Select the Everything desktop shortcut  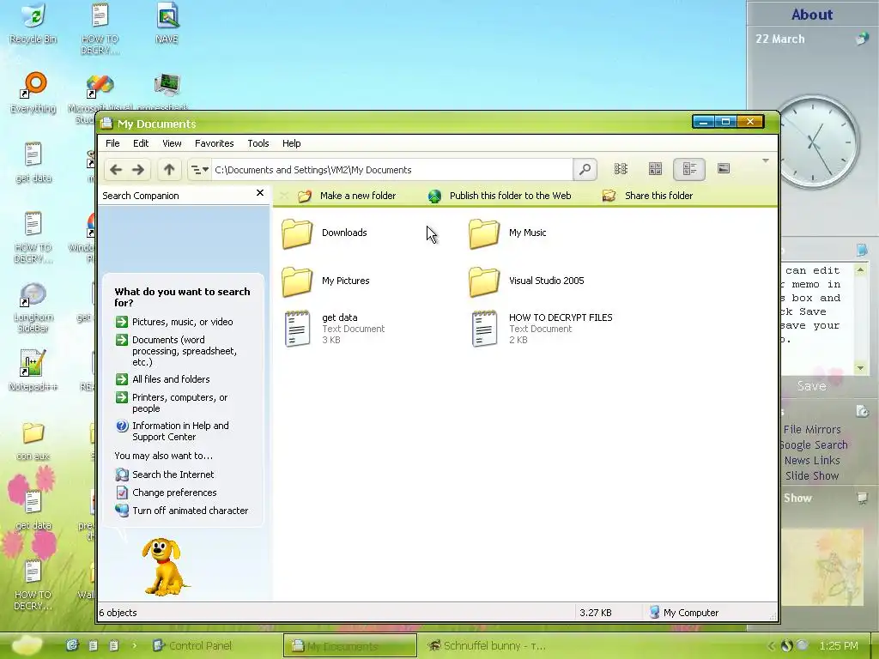pyautogui.click(x=33, y=93)
